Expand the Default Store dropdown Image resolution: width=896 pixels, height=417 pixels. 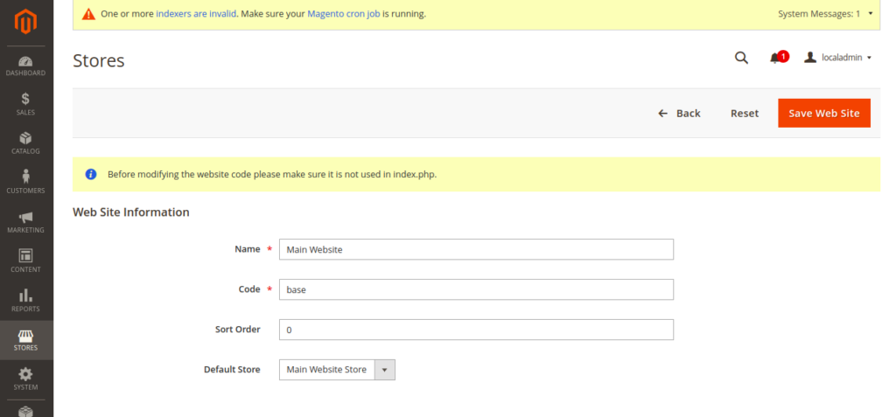337,370
